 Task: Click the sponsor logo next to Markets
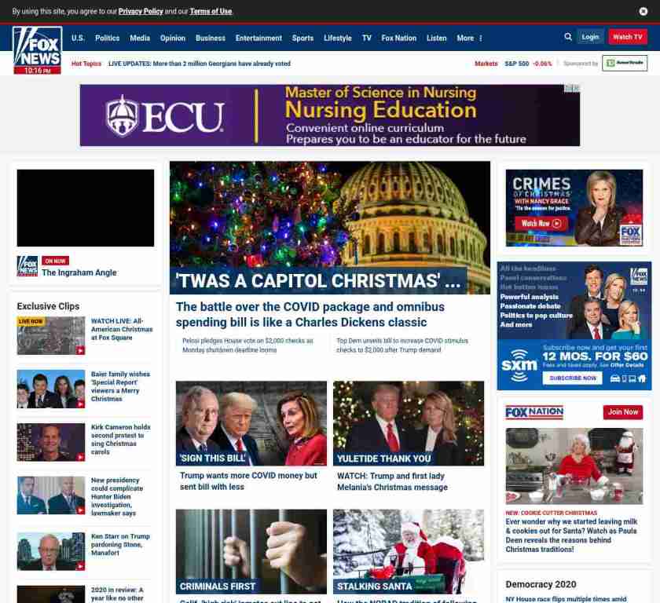click(x=624, y=63)
